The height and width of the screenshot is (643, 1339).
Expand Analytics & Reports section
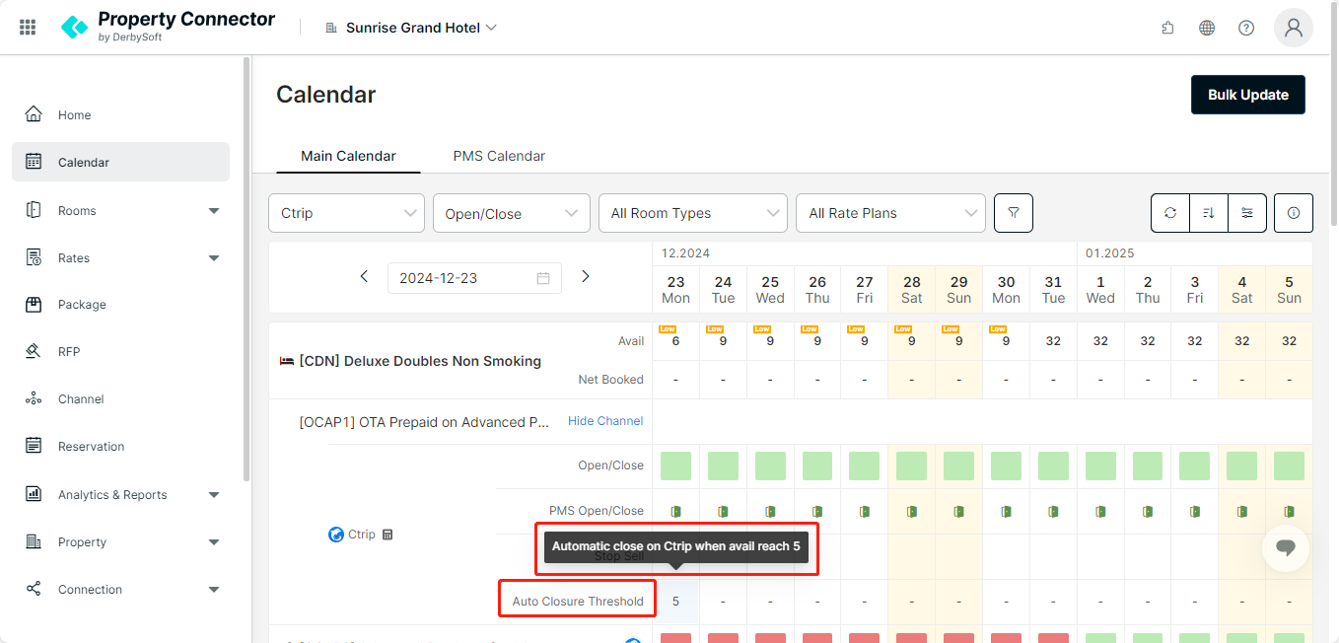click(x=120, y=494)
